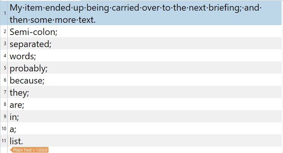
Task: Click the 'in;' segment text
Action: [14, 117]
